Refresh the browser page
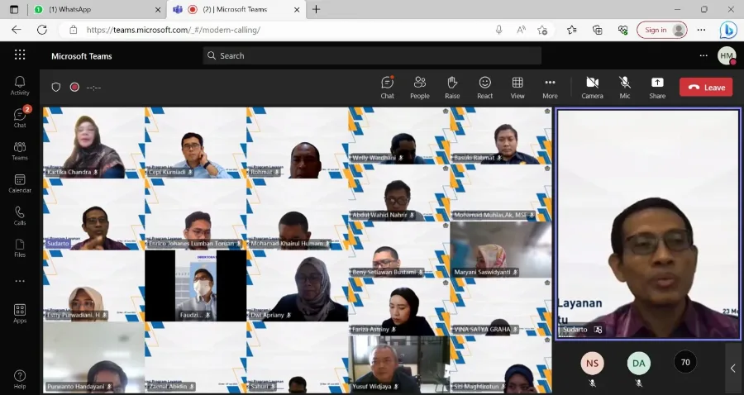Image resolution: width=744 pixels, height=395 pixels. point(42,30)
